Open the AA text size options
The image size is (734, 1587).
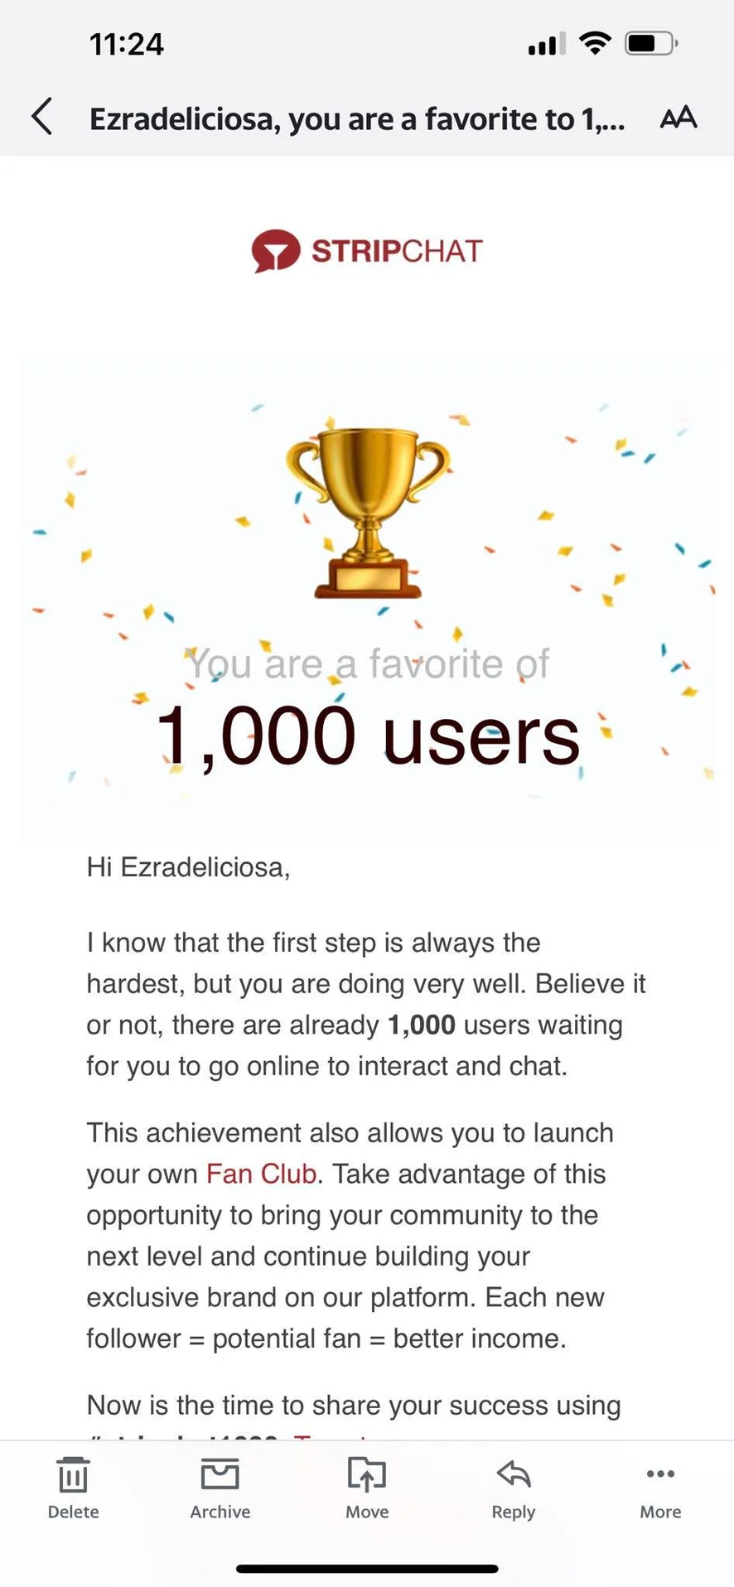pyautogui.click(x=678, y=118)
